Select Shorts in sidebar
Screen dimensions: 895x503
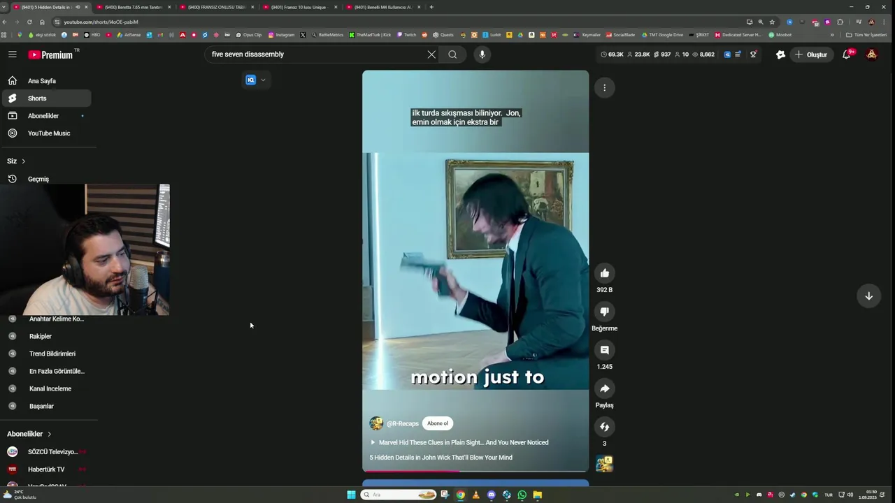46,99
